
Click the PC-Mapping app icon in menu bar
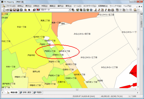pyautogui.click(x=4, y=6)
